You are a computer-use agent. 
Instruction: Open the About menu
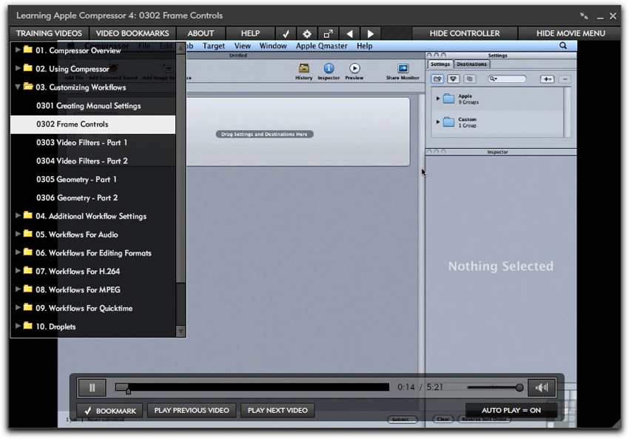201,34
